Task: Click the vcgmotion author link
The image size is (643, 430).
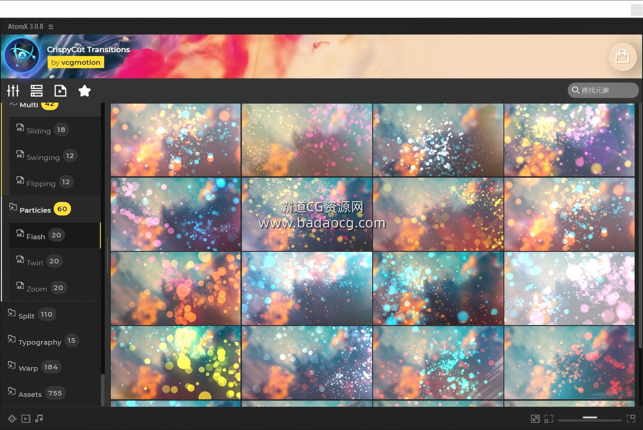Action: click(x=76, y=62)
